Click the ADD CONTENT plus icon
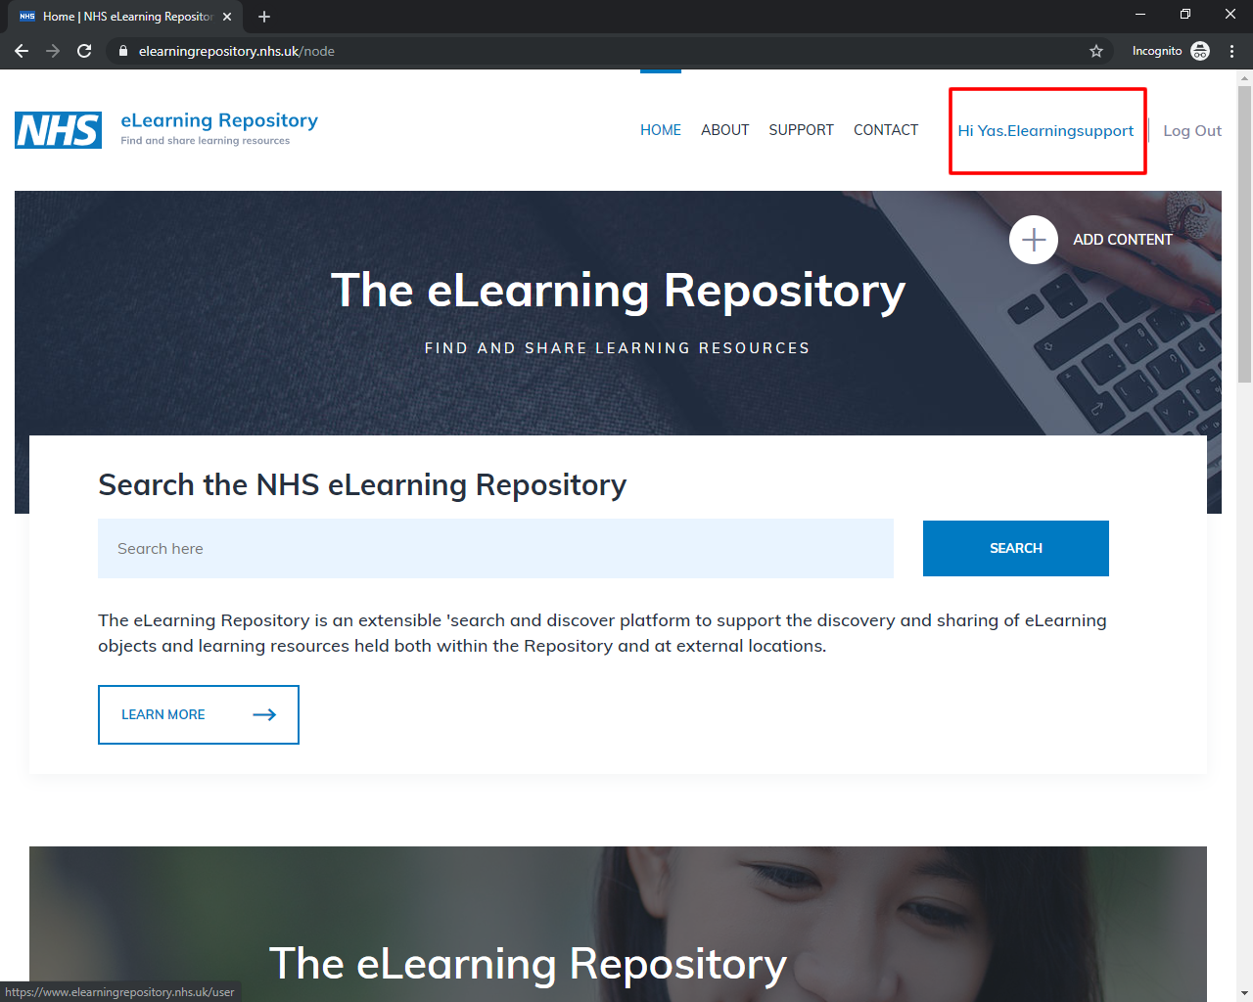The height and width of the screenshot is (1002, 1253). tap(1034, 239)
